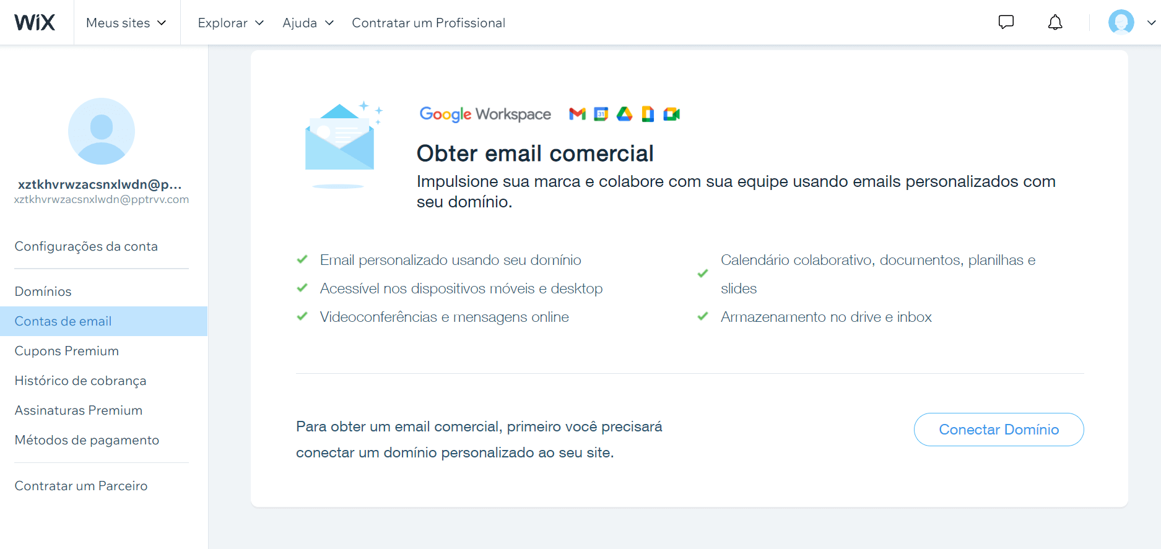Click Para obter um email comercial text
This screenshot has width=1161, height=549.
click(479, 439)
